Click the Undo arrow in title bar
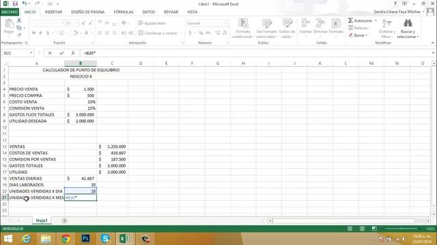Image resolution: width=437 pixels, height=245 pixels. click(x=25, y=3)
